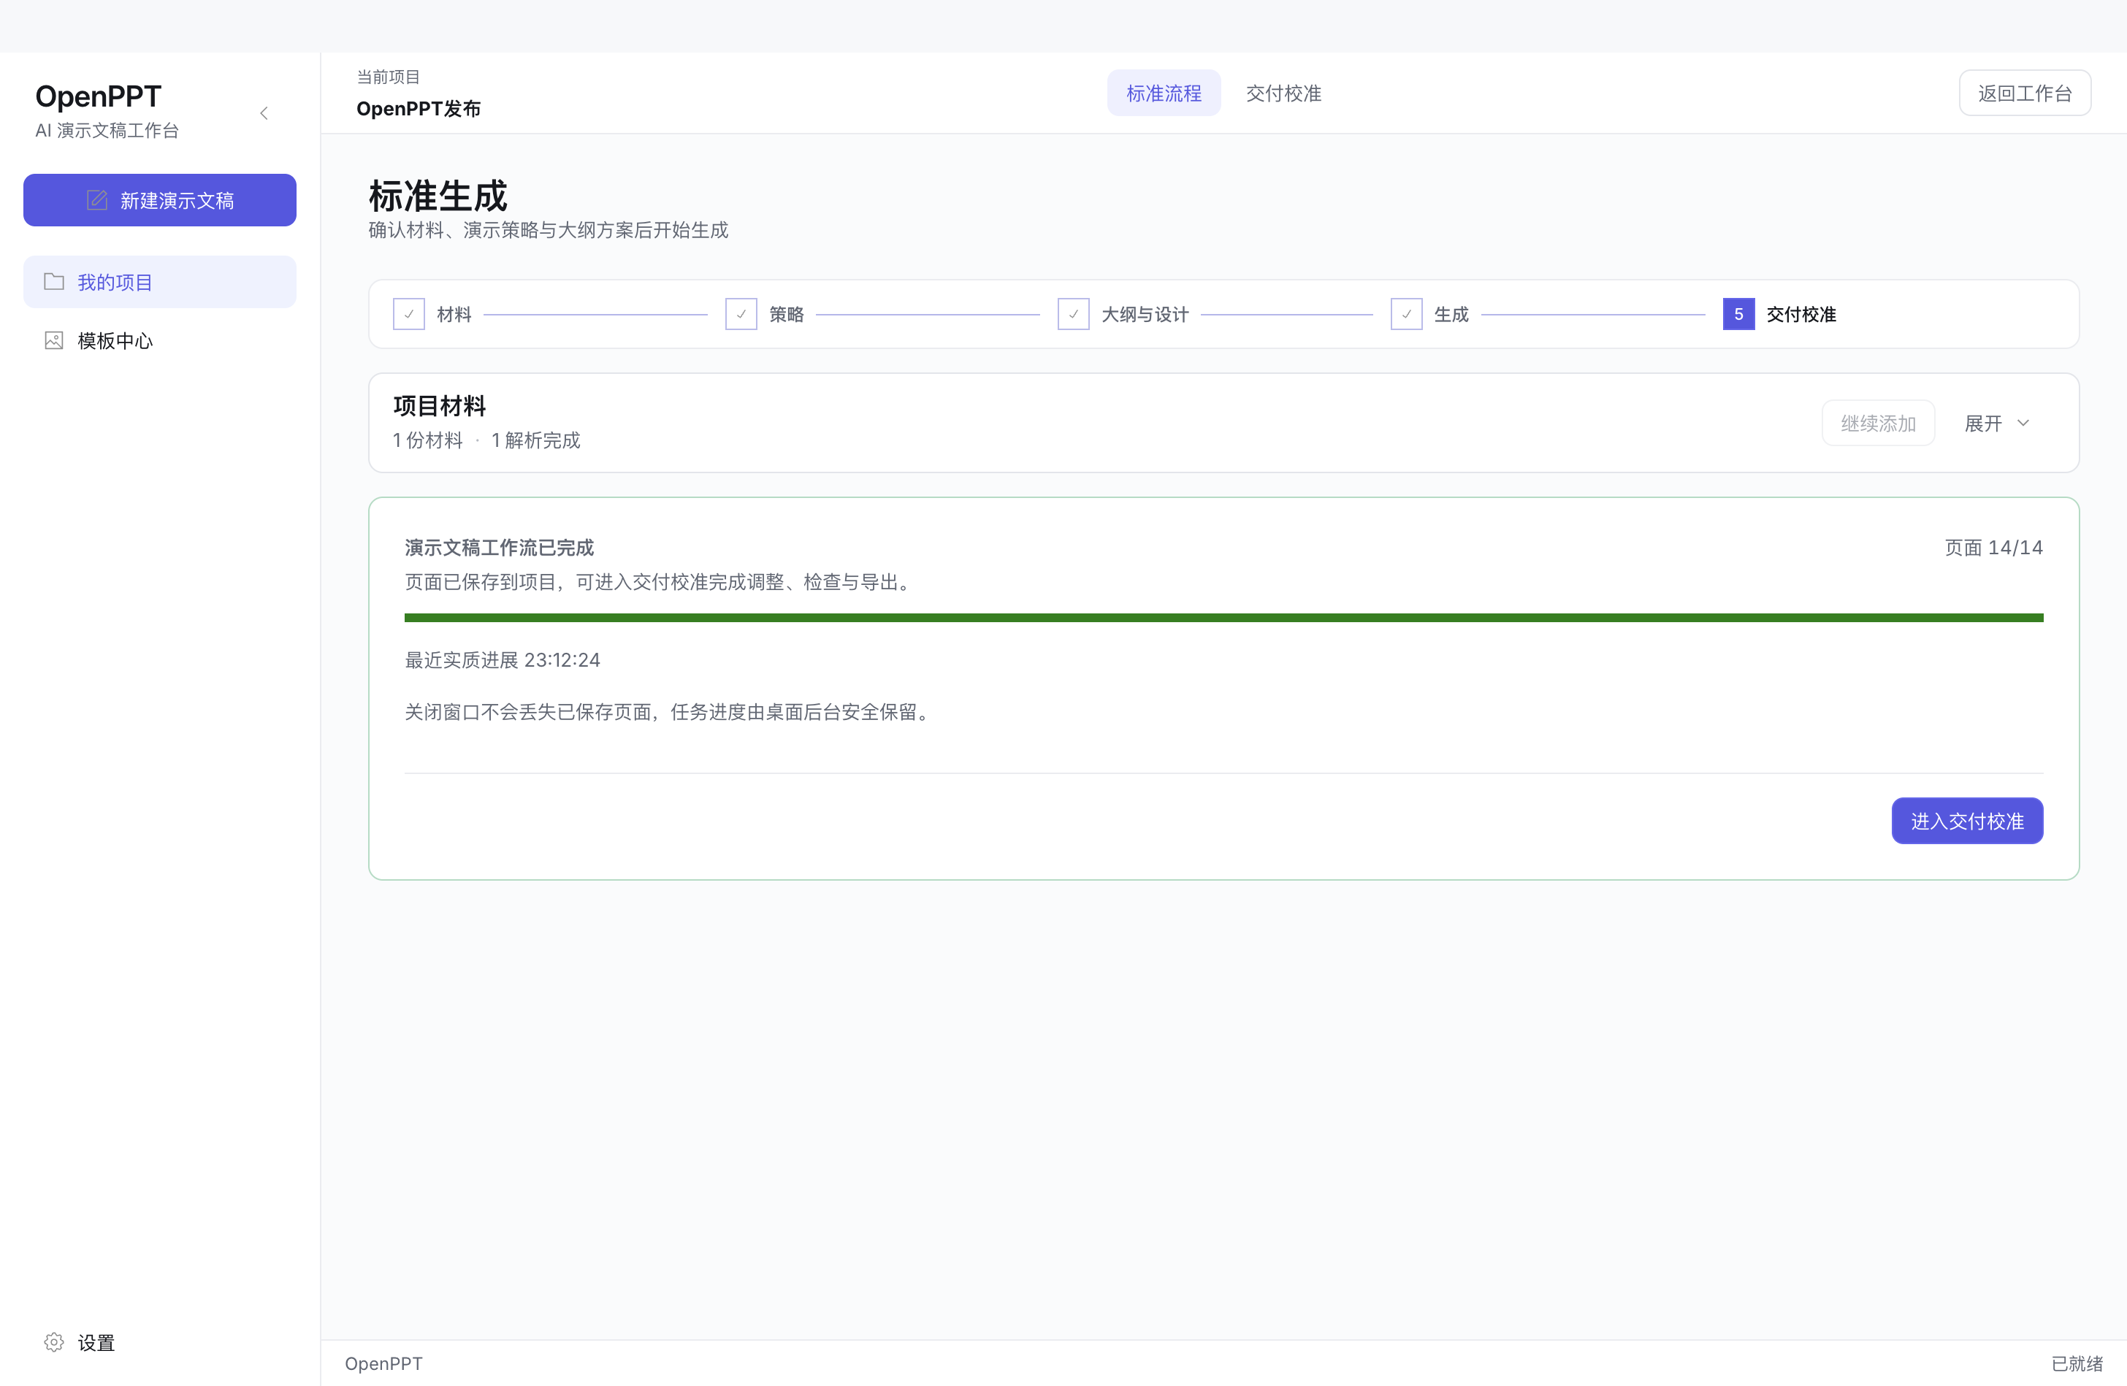
Task: Click the edit icon in 新建演示文稿 button
Action: coord(96,200)
